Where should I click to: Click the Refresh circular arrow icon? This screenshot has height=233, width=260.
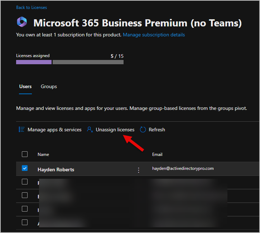click(x=143, y=130)
